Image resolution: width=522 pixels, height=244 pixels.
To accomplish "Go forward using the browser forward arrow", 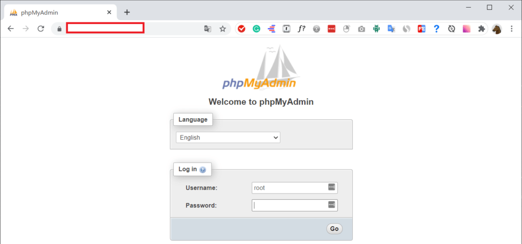I will coord(25,29).
